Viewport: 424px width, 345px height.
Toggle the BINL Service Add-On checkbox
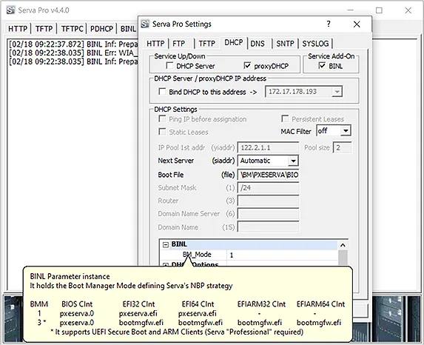(322, 65)
